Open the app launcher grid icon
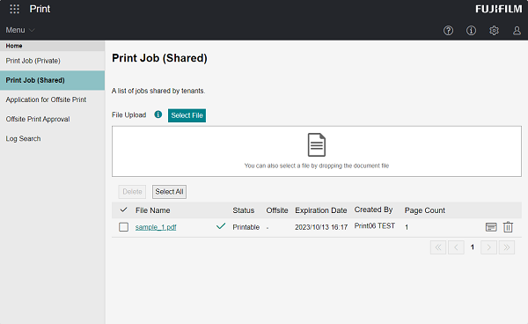This screenshot has width=528, height=324. 14,9
